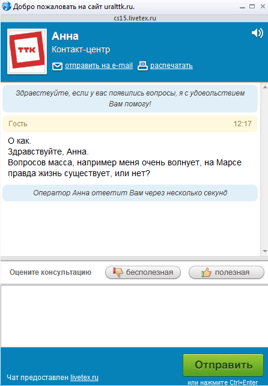This screenshot has width=268, height=386.
Task: Open the «отправить на e-mail» link
Action: click(x=99, y=66)
